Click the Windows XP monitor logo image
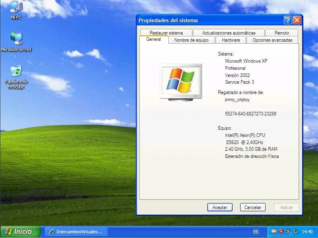The width and height of the screenshot is (318, 238). click(x=181, y=83)
